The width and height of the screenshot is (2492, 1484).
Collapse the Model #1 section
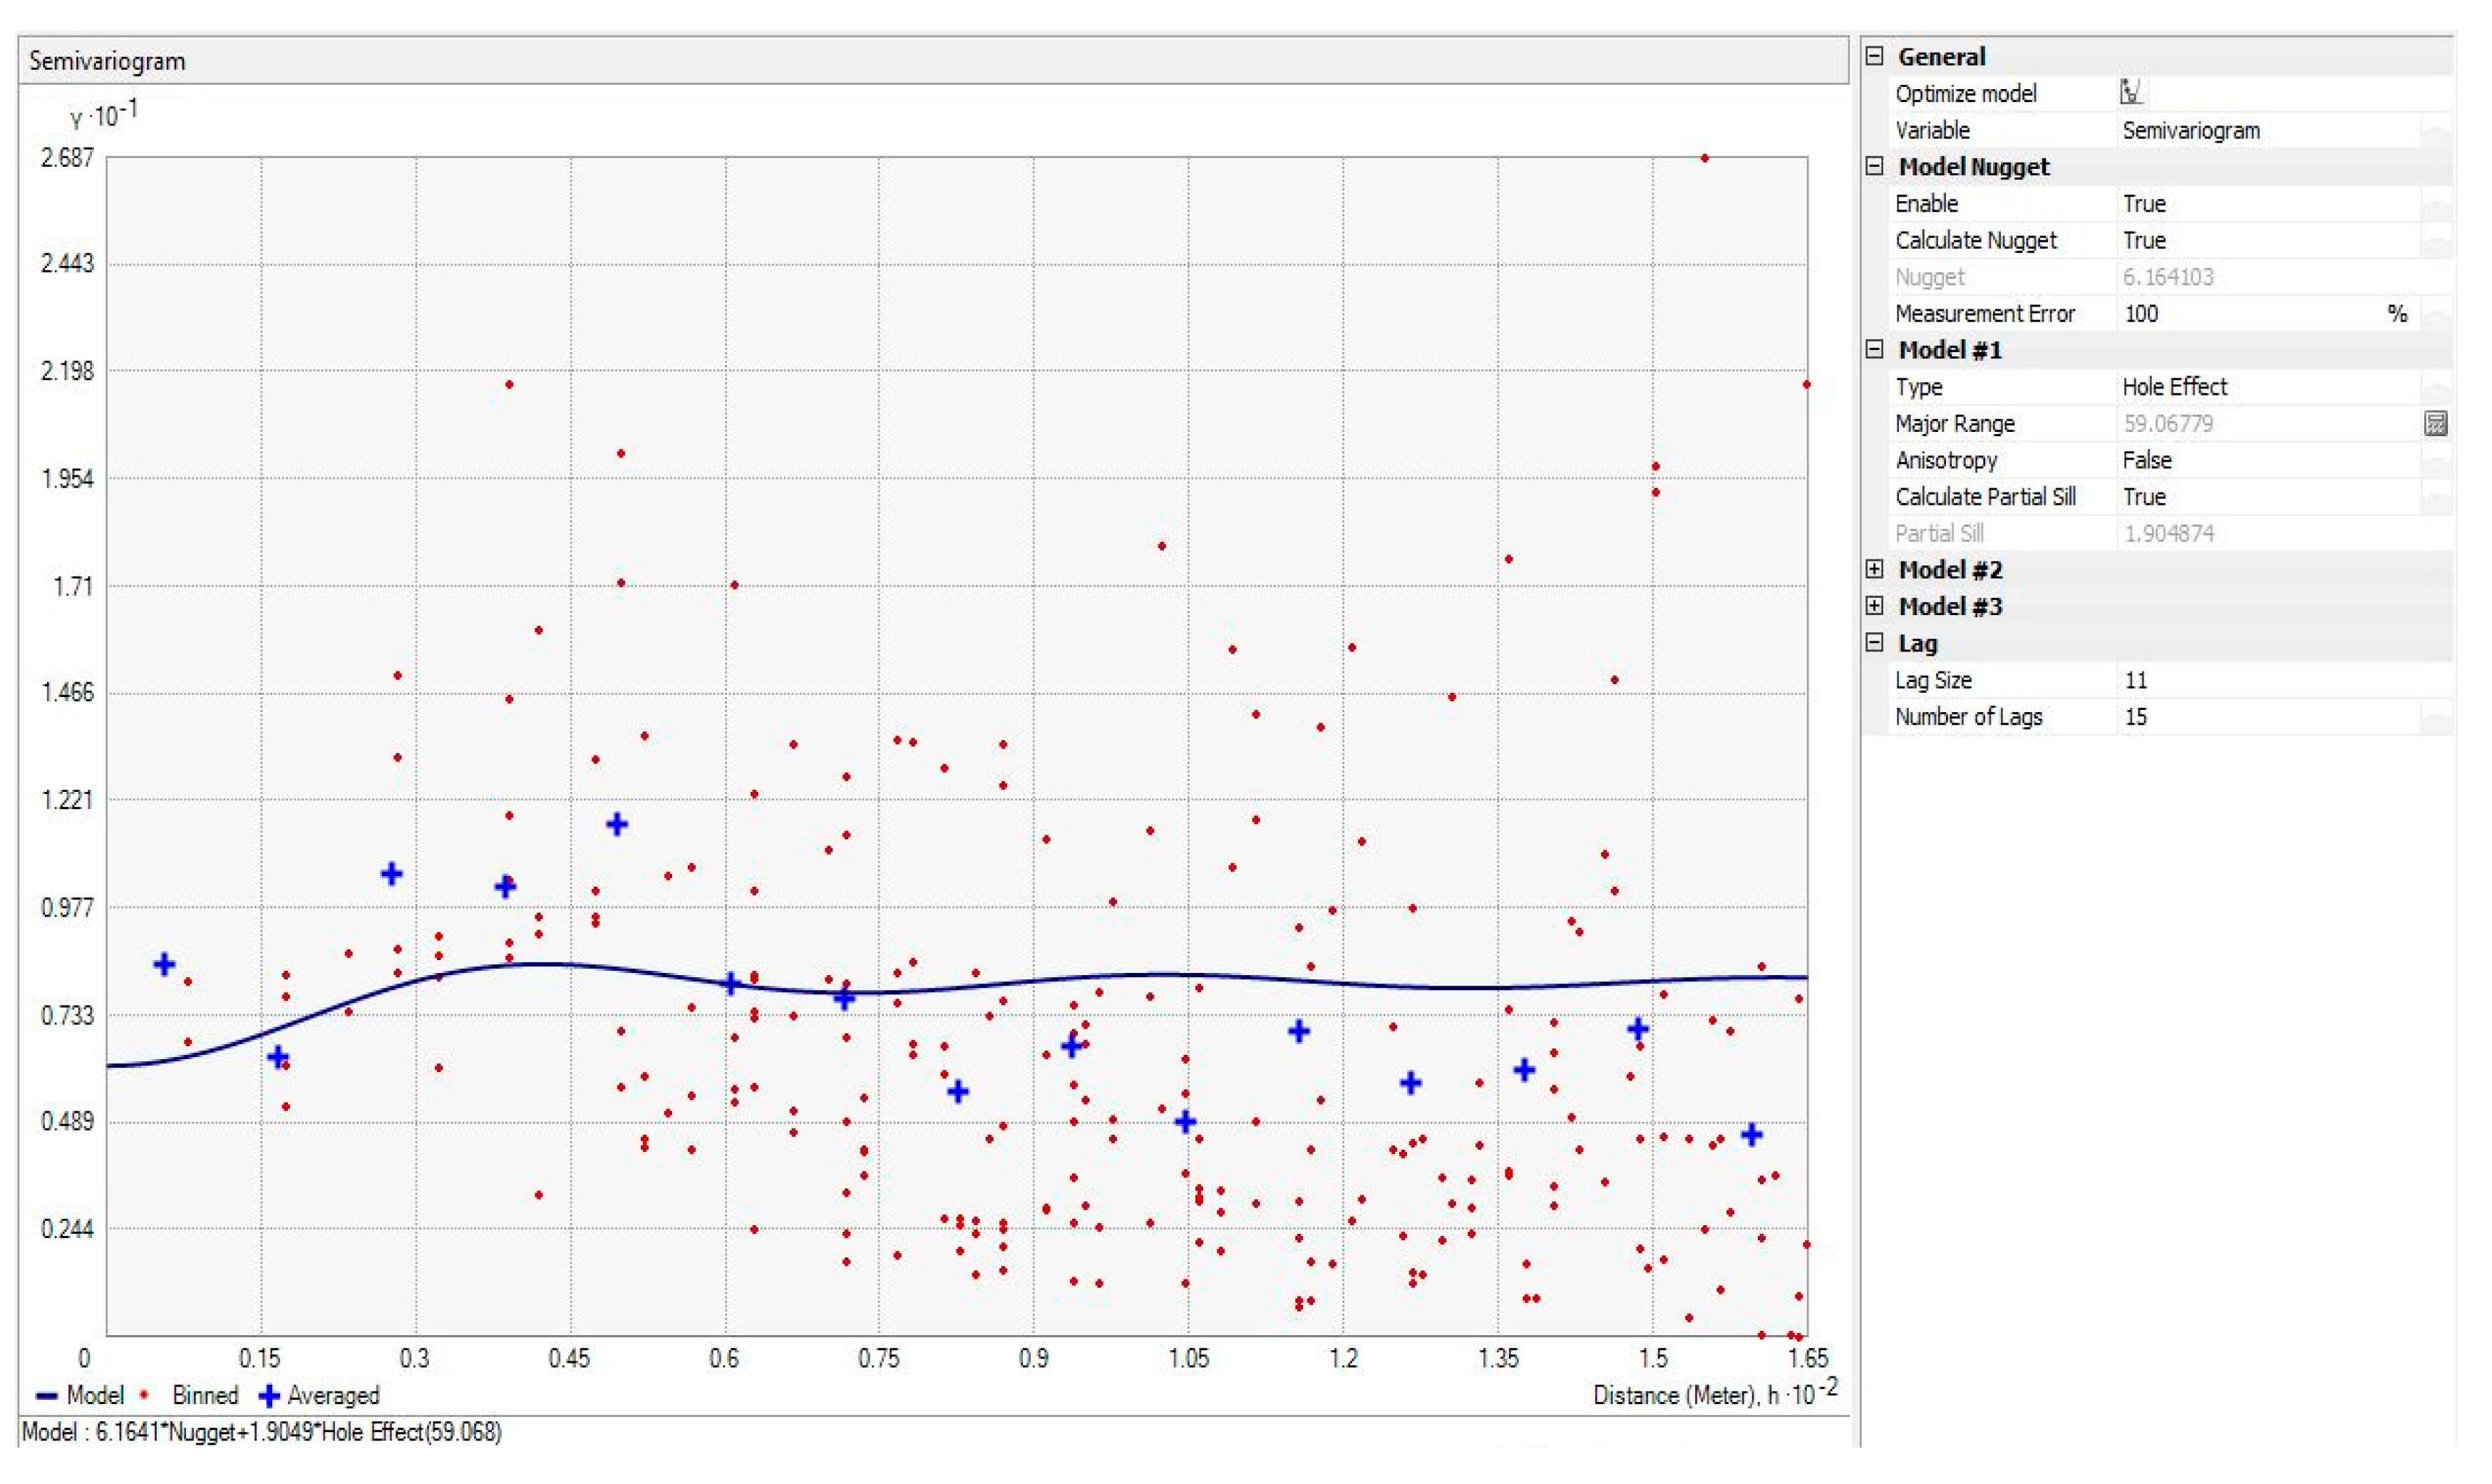(1874, 349)
